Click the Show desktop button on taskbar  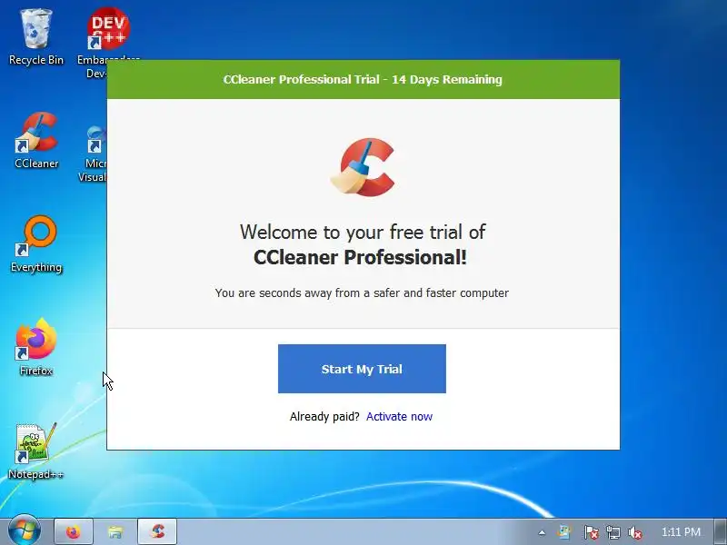coord(721,531)
